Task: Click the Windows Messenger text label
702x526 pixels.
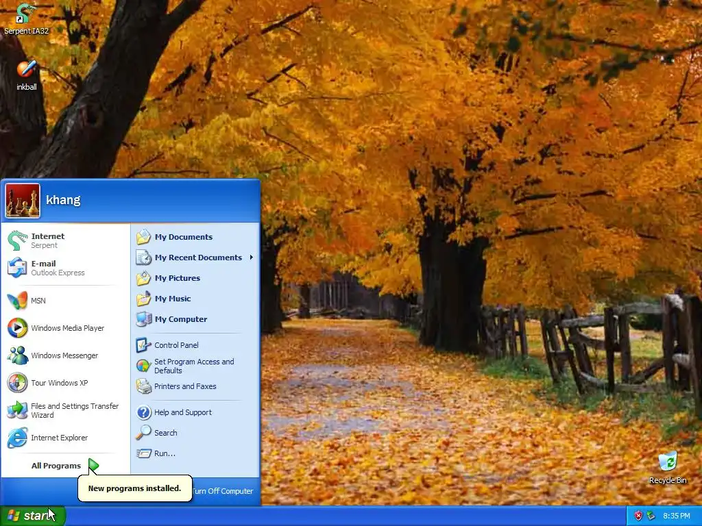Action: tap(64, 355)
